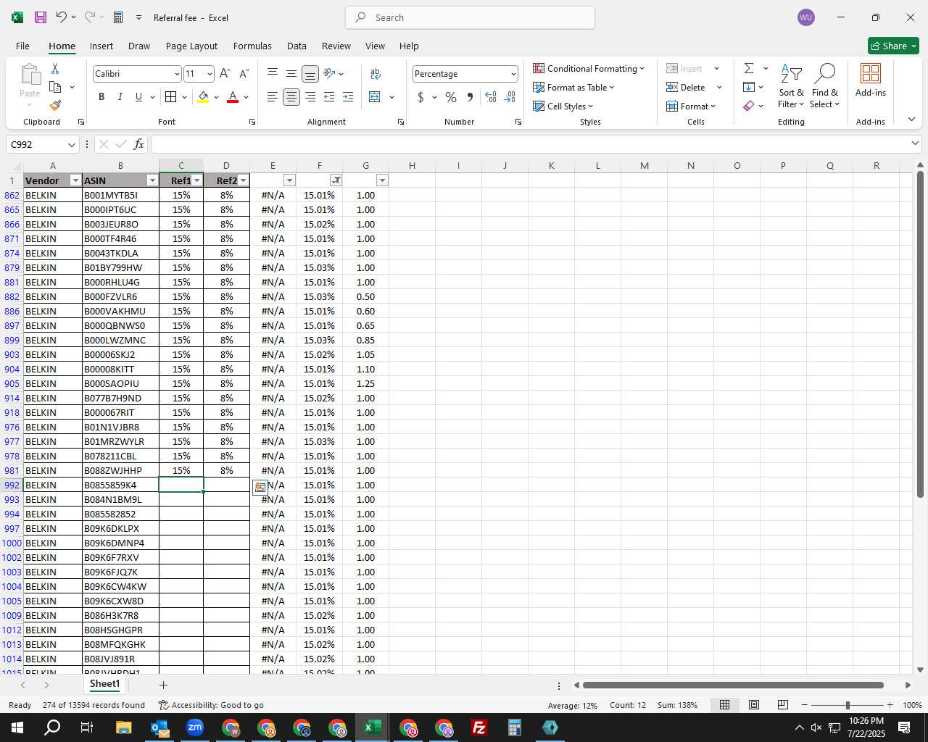The height and width of the screenshot is (742, 928).
Task: Toggle Underline formatting
Action: tap(138, 97)
